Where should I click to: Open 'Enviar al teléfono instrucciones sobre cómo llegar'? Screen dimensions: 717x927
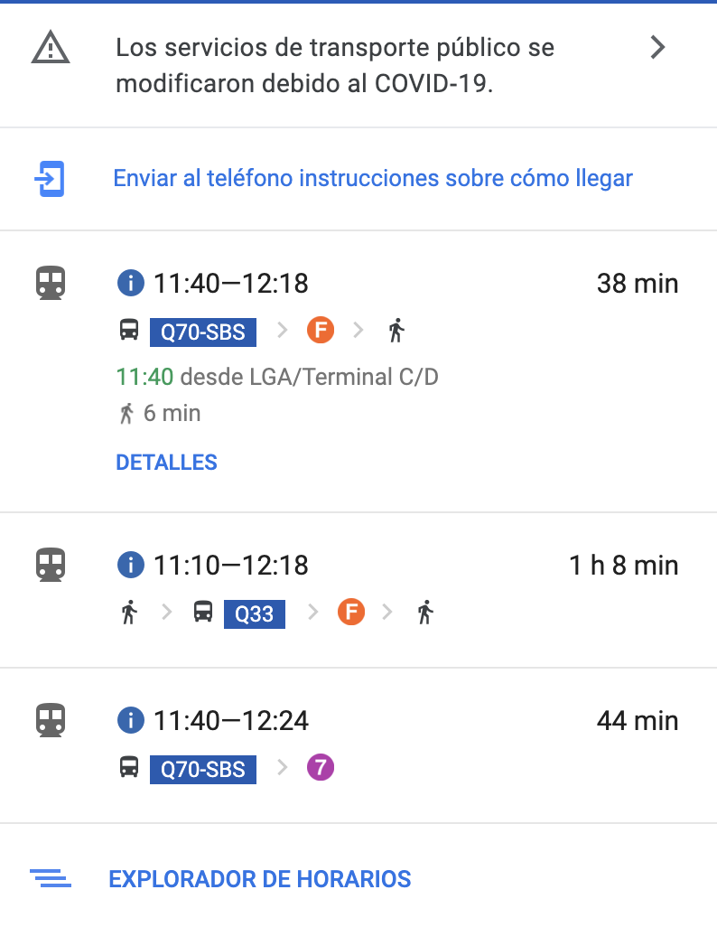click(x=373, y=178)
